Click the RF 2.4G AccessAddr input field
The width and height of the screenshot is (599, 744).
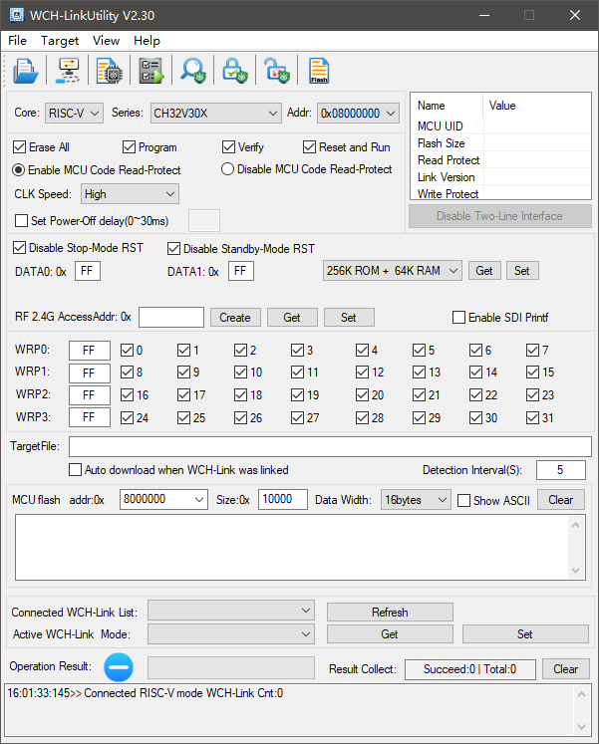(x=171, y=317)
